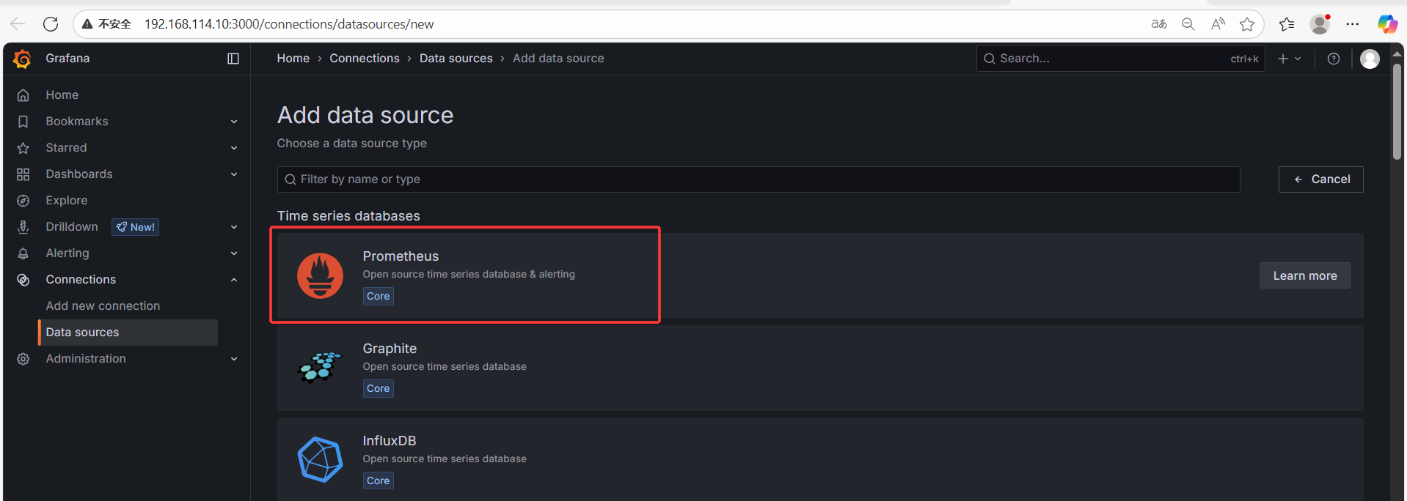Select the Graphite data source title
Viewport: 1407px width, 501px height.
click(x=390, y=349)
